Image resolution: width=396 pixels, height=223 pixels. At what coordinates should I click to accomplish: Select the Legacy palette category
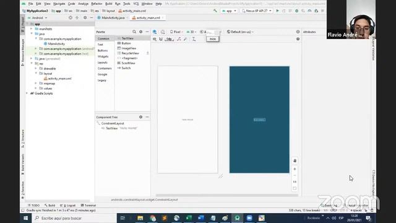click(101, 80)
